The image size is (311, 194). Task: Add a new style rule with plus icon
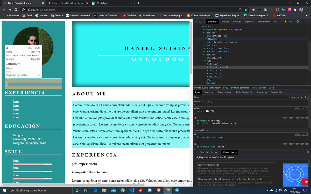(305, 97)
